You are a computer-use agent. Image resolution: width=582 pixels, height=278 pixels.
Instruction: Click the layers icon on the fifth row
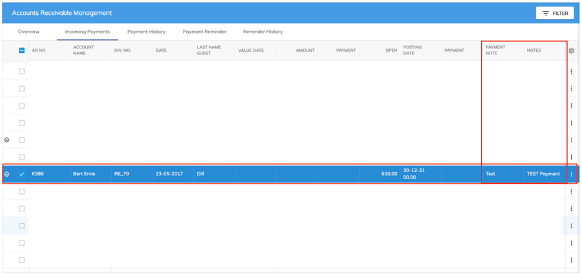(7, 140)
